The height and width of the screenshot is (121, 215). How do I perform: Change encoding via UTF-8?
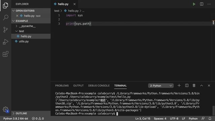[x=174, y=119]
